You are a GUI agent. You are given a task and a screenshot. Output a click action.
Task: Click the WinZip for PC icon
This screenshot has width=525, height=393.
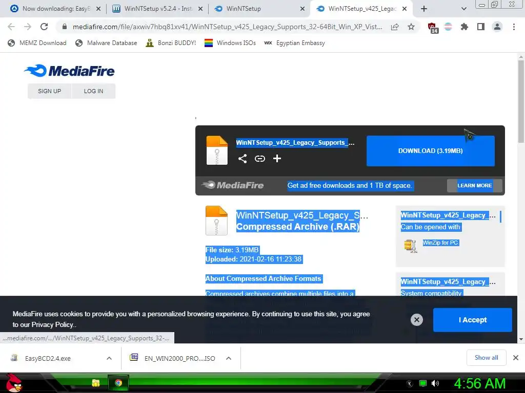click(410, 246)
